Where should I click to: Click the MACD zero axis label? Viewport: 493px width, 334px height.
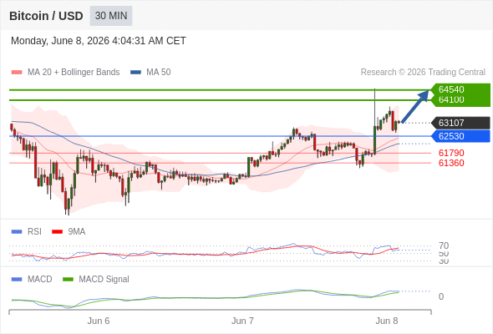click(x=441, y=296)
